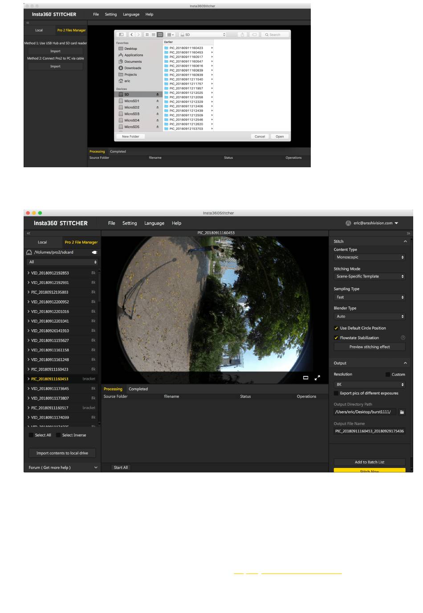This screenshot has width=423, height=613.
Task: Eject MicroSD3 in the file dialog sidebar
Action: tap(157, 114)
